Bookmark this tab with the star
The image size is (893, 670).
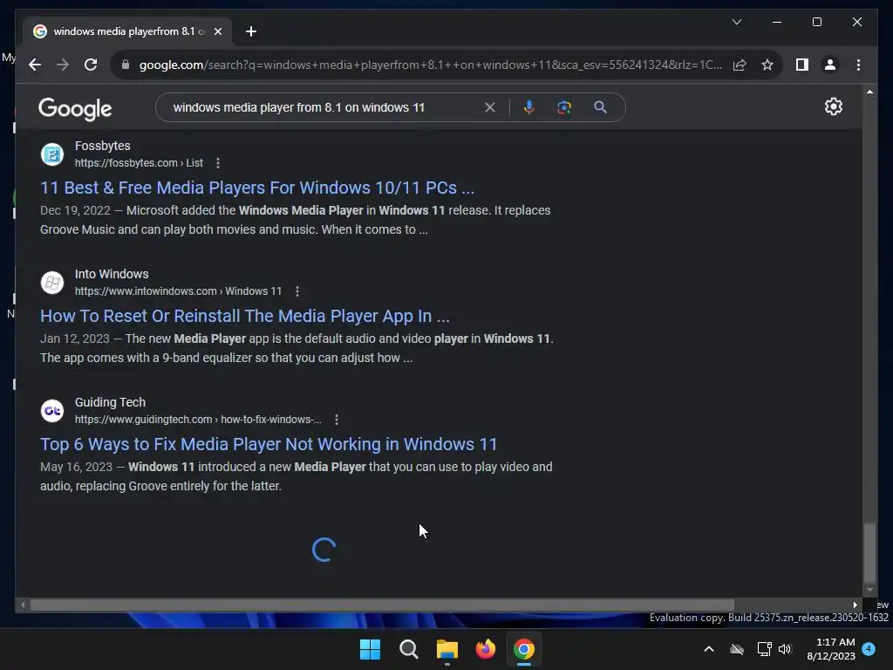767,65
